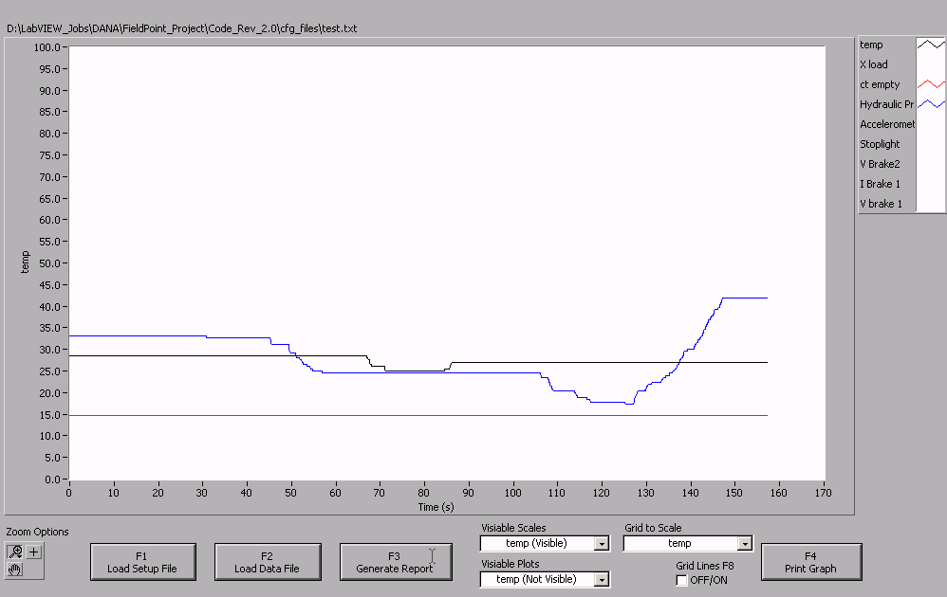Select the zoom magnifier tool
Screen dimensions: 947x597
click(x=15, y=552)
